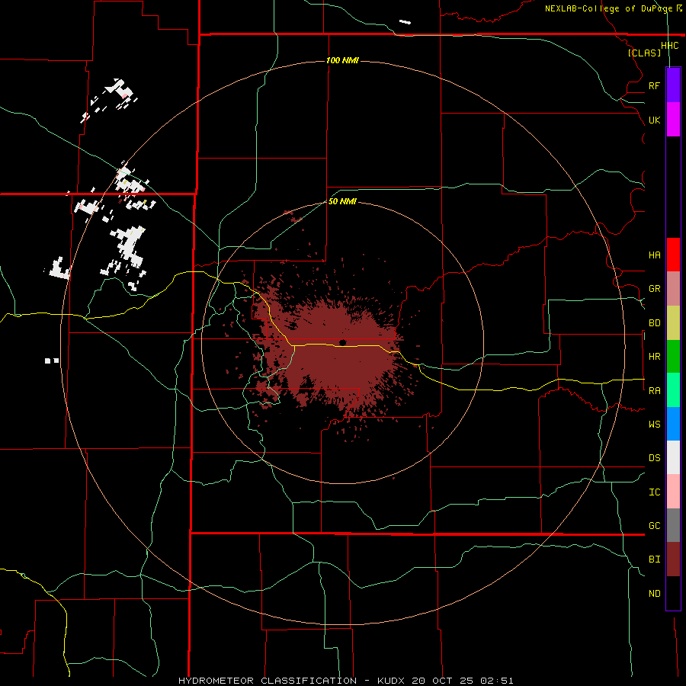The height and width of the screenshot is (686, 686).
Task: Click the IC legend label
Action: pyautogui.click(x=654, y=492)
